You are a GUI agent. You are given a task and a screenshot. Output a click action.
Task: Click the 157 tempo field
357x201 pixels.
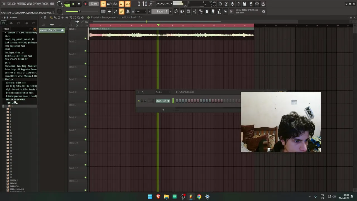click(93, 4)
